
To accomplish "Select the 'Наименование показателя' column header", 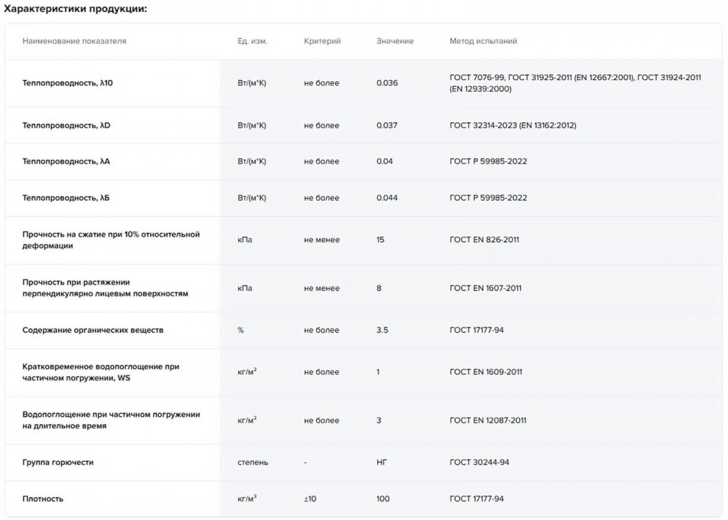I will pos(74,41).
